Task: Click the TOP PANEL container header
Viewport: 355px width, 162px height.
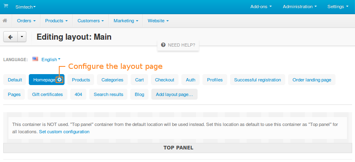Action: pyautogui.click(x=178, y=148)
